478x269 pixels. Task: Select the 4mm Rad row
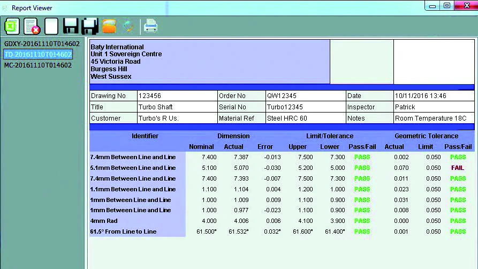(x=282, y=221)
